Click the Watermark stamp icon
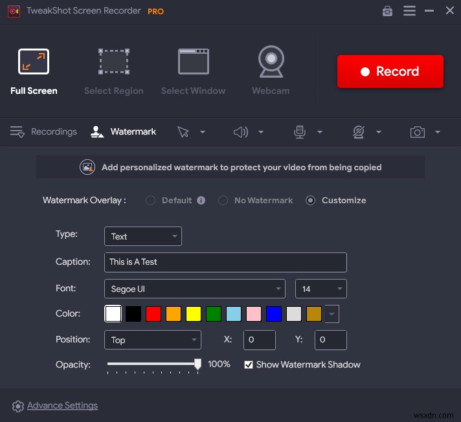This screenshot has width=461, height=422. click(x=97, y=132)
